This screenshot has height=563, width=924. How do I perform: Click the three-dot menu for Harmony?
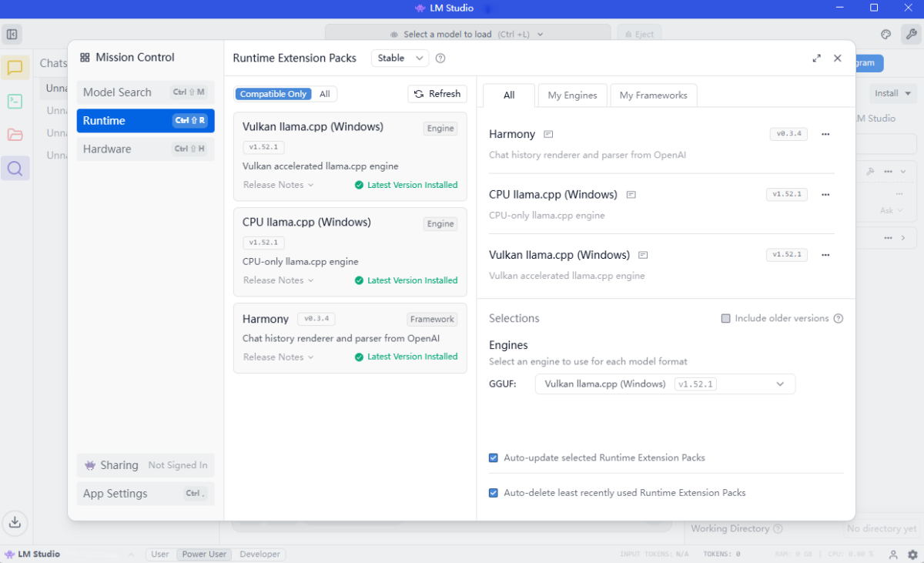pos(825,134)
